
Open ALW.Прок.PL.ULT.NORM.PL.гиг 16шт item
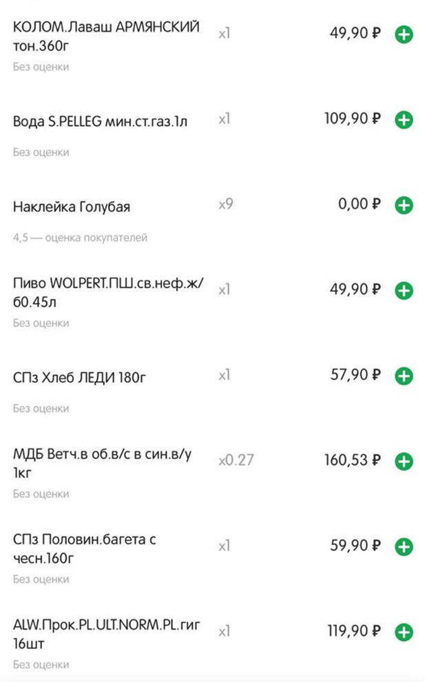coord(107,634)
